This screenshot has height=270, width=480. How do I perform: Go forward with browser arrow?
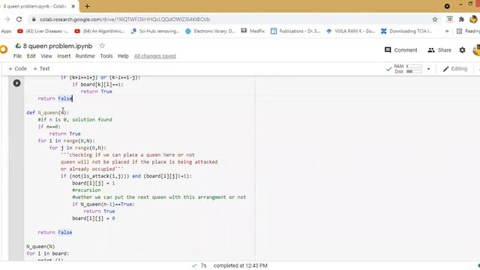[x=7, y=19]
